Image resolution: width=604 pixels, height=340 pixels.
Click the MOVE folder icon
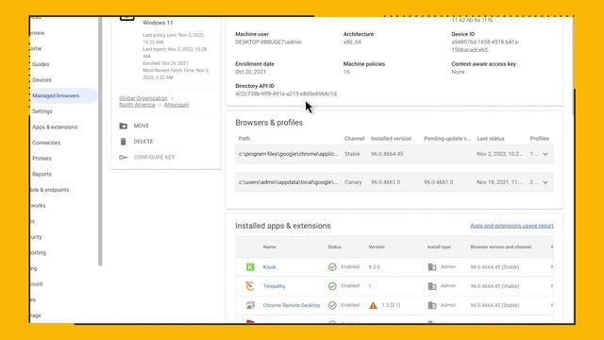124,126
